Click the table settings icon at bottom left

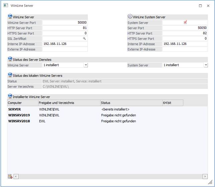10,176
